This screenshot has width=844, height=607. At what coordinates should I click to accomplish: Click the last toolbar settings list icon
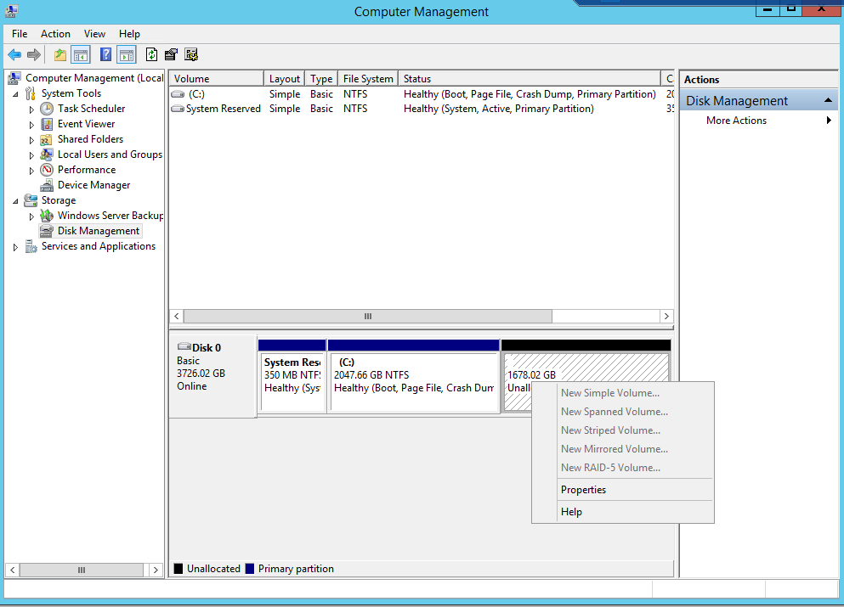[x=191, y=55]
